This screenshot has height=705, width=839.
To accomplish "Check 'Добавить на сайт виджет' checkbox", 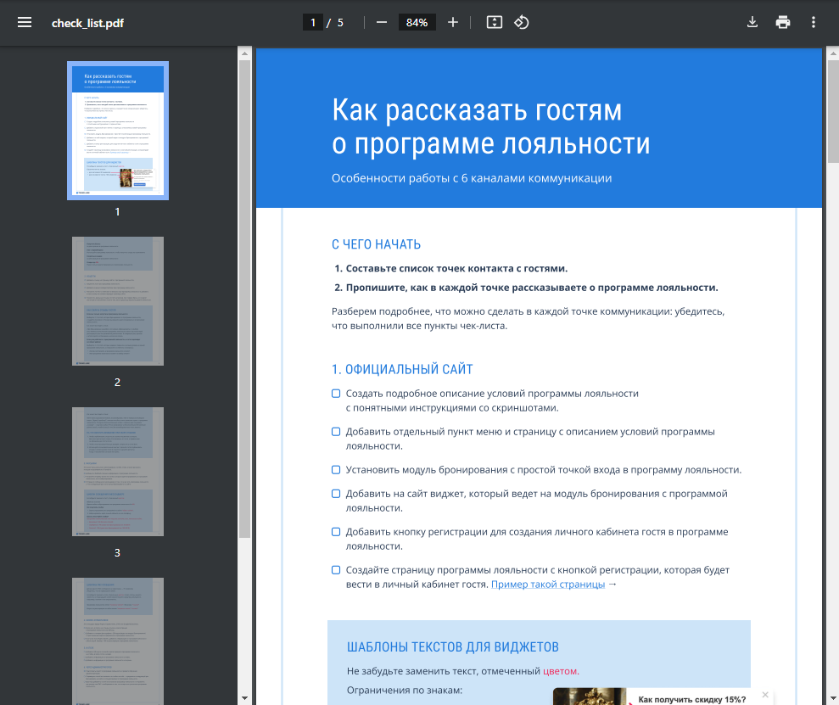I will pos(336,494).
